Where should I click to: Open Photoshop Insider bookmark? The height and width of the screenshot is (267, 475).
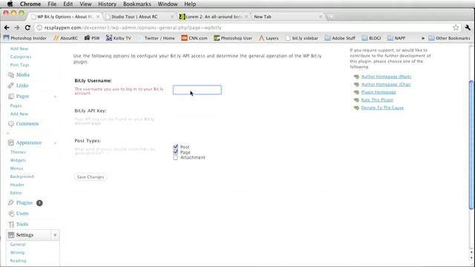pyautogui.click(x=25, y=38)
